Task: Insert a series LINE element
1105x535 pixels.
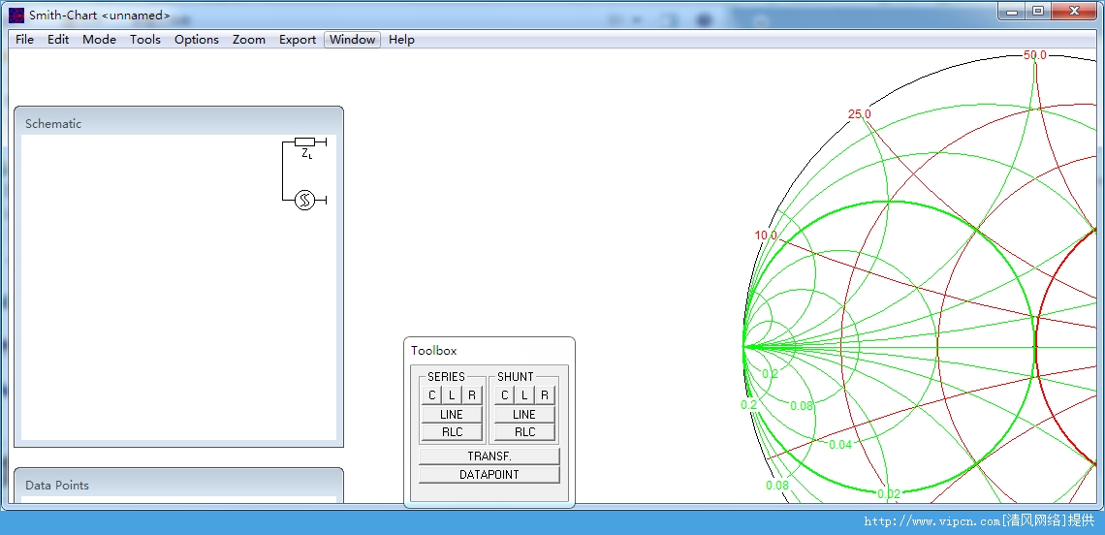Action: click(x=452, y=415)
